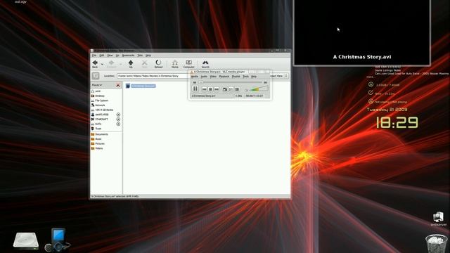Click the Forward toolbar button
450x253 pixels.
coord(111,64)
